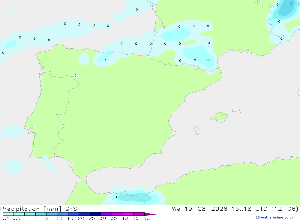Select the 1–2 mm legend swatch
The width and height of the screenshot is (300, 220).
coord(30,214)
